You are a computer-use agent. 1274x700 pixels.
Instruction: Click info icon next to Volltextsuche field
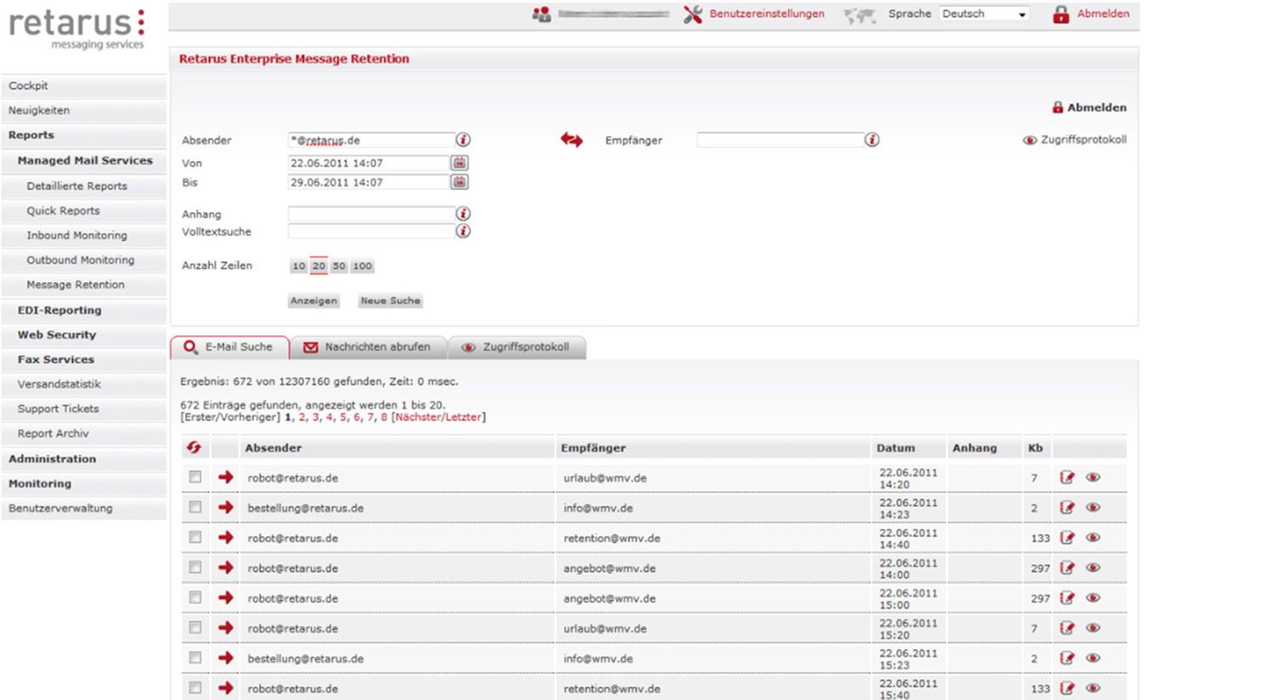click(x=463, y=231)
